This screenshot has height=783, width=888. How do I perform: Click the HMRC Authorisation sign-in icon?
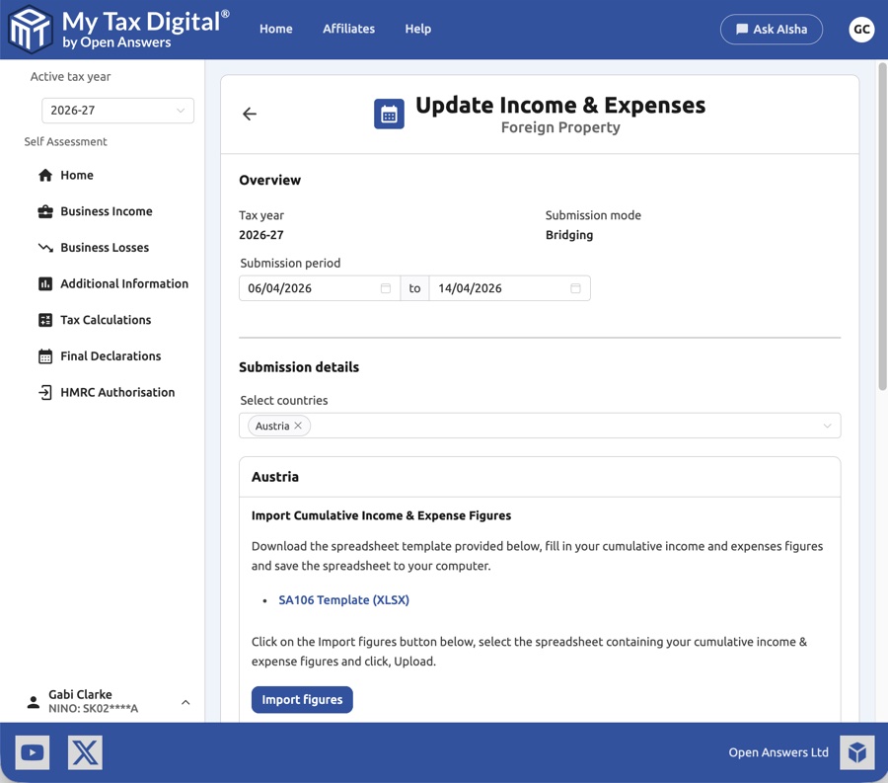click(45, 392)
